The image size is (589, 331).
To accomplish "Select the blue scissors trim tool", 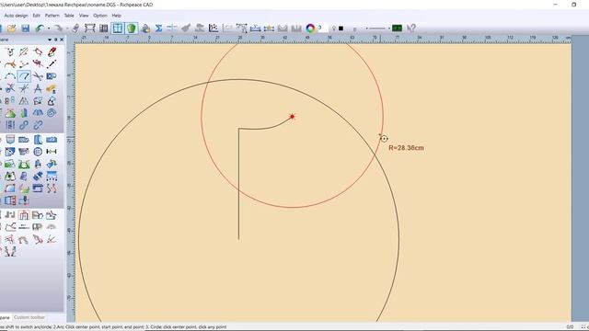I will click(x=10, y=88).
